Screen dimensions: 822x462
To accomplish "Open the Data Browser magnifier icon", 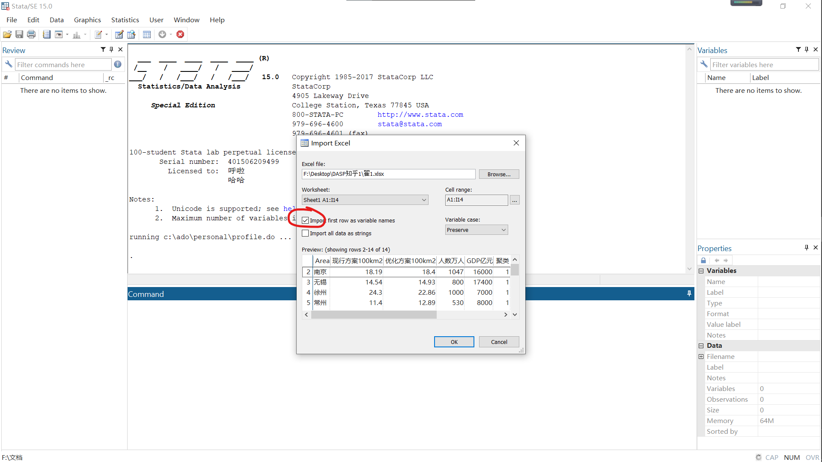I will (x=131, y=35).
